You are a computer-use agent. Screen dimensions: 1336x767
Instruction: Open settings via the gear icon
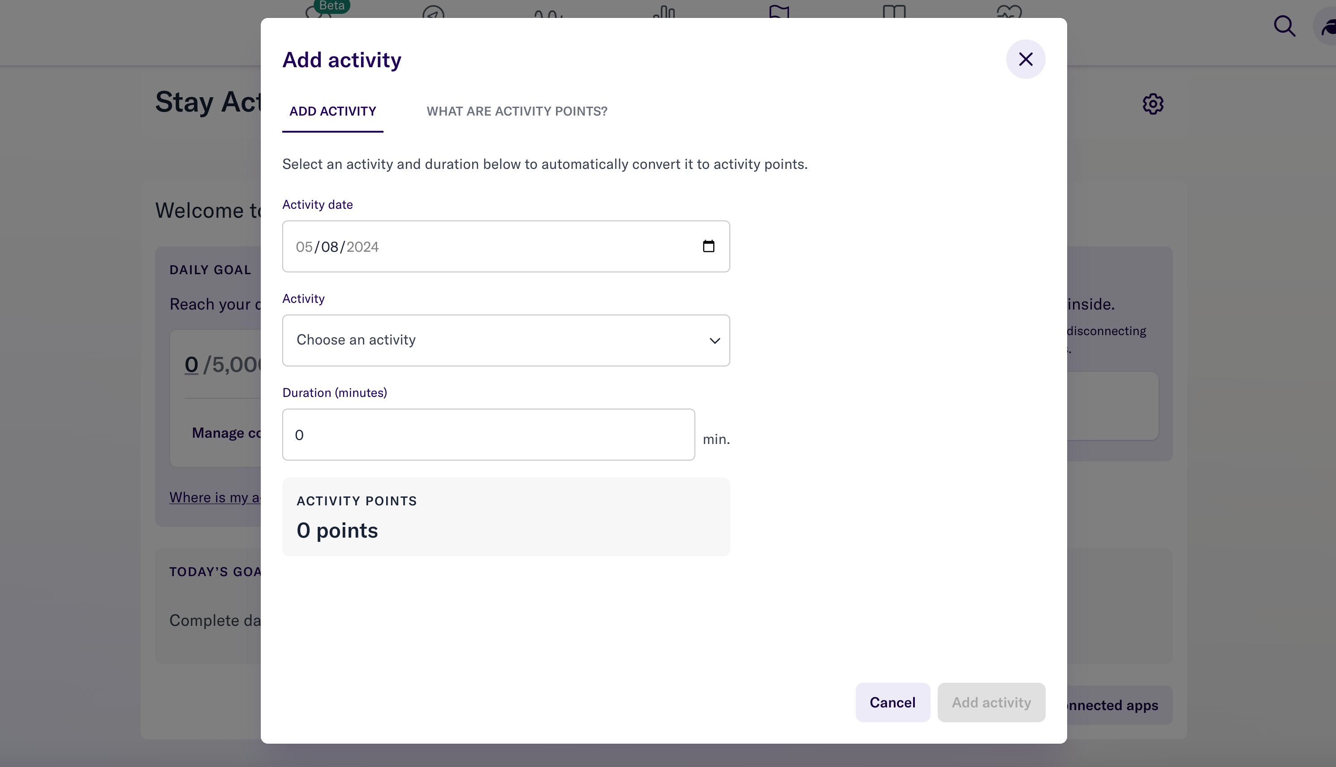point(1153,104)
